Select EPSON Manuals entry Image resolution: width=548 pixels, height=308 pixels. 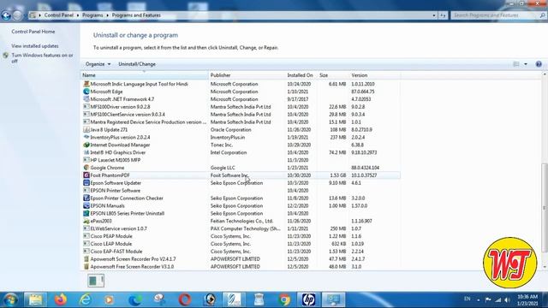(x=241, y=206)
